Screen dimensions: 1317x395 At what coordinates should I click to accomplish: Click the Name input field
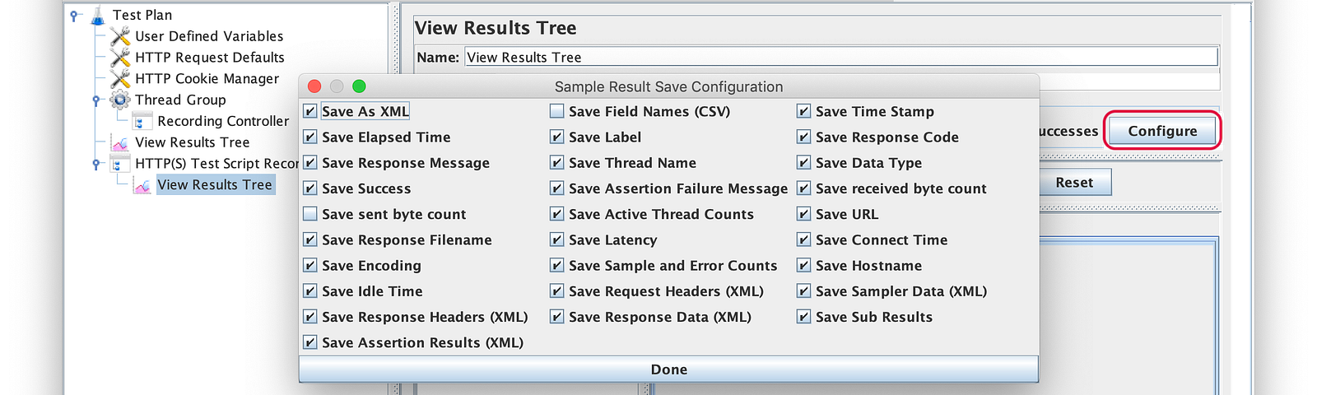click(841, 58)
